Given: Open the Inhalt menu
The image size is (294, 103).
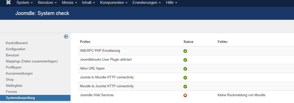Looking at the screenshot, I should (x=88, y=3).
